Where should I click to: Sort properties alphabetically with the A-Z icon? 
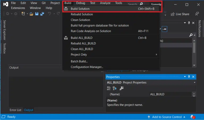tap(115, 88)
